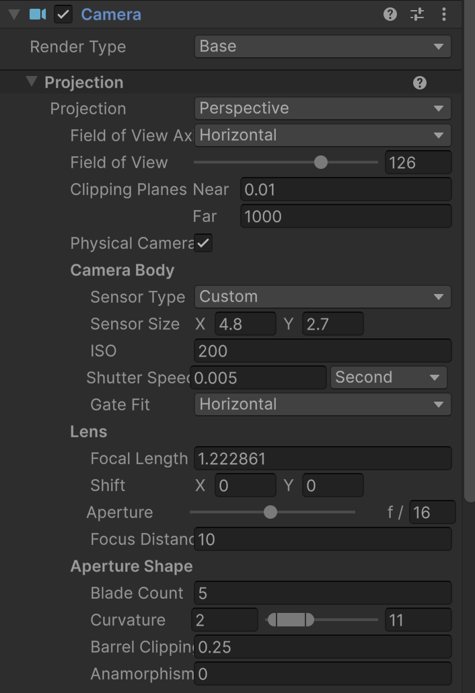Change Shutter Speed unit Second dropdown
Image resolution: width=475 pixels, height=693 pixels.
(x=388, y=377)
